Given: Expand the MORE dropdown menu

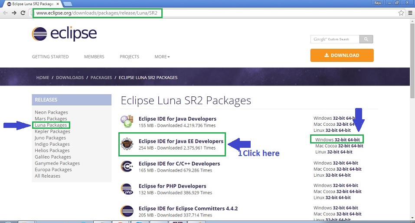Looking at the screenshot, I should click(162, 57).
